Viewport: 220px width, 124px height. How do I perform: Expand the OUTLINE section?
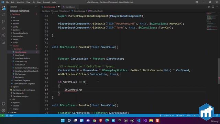coord(13,113)
